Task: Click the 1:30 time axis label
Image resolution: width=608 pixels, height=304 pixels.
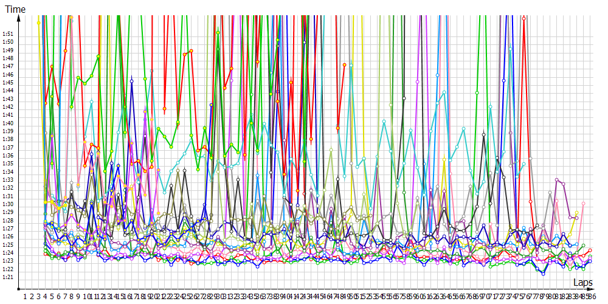Action: [7, 204]
